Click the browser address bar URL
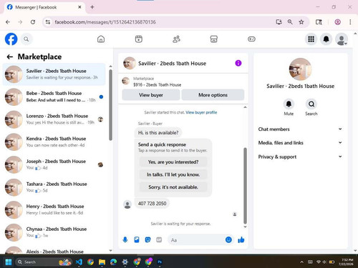358x268 pixels. click(105, 22)
